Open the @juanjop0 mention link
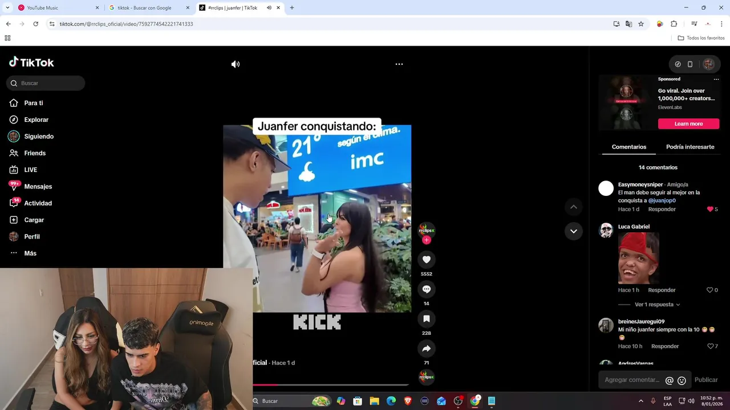 click(x=662, y=200)
